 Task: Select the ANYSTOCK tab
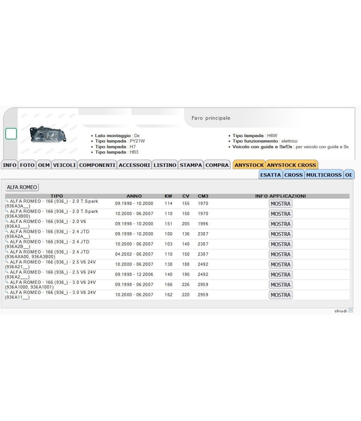(x=249, y=165)
